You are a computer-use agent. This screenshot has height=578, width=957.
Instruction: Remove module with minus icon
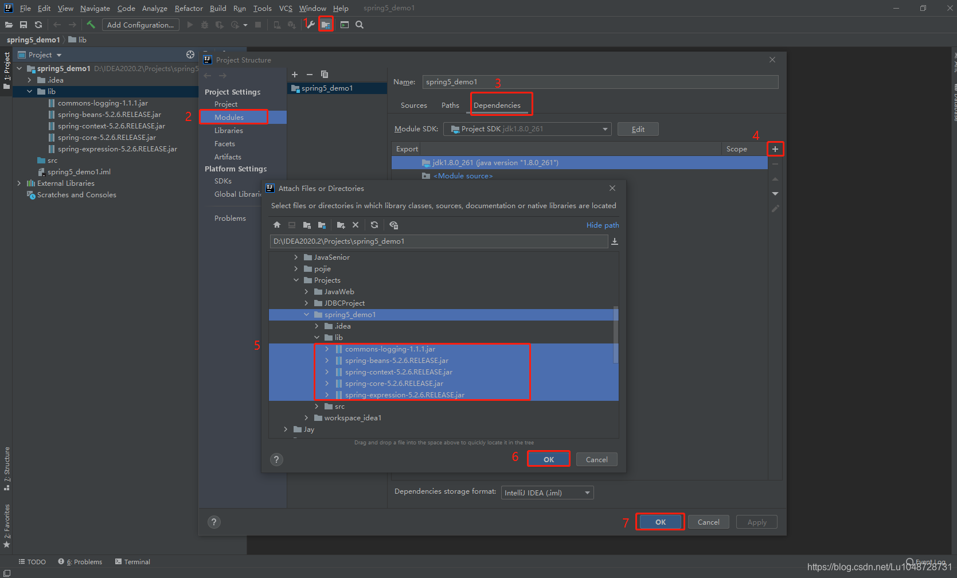310,75
